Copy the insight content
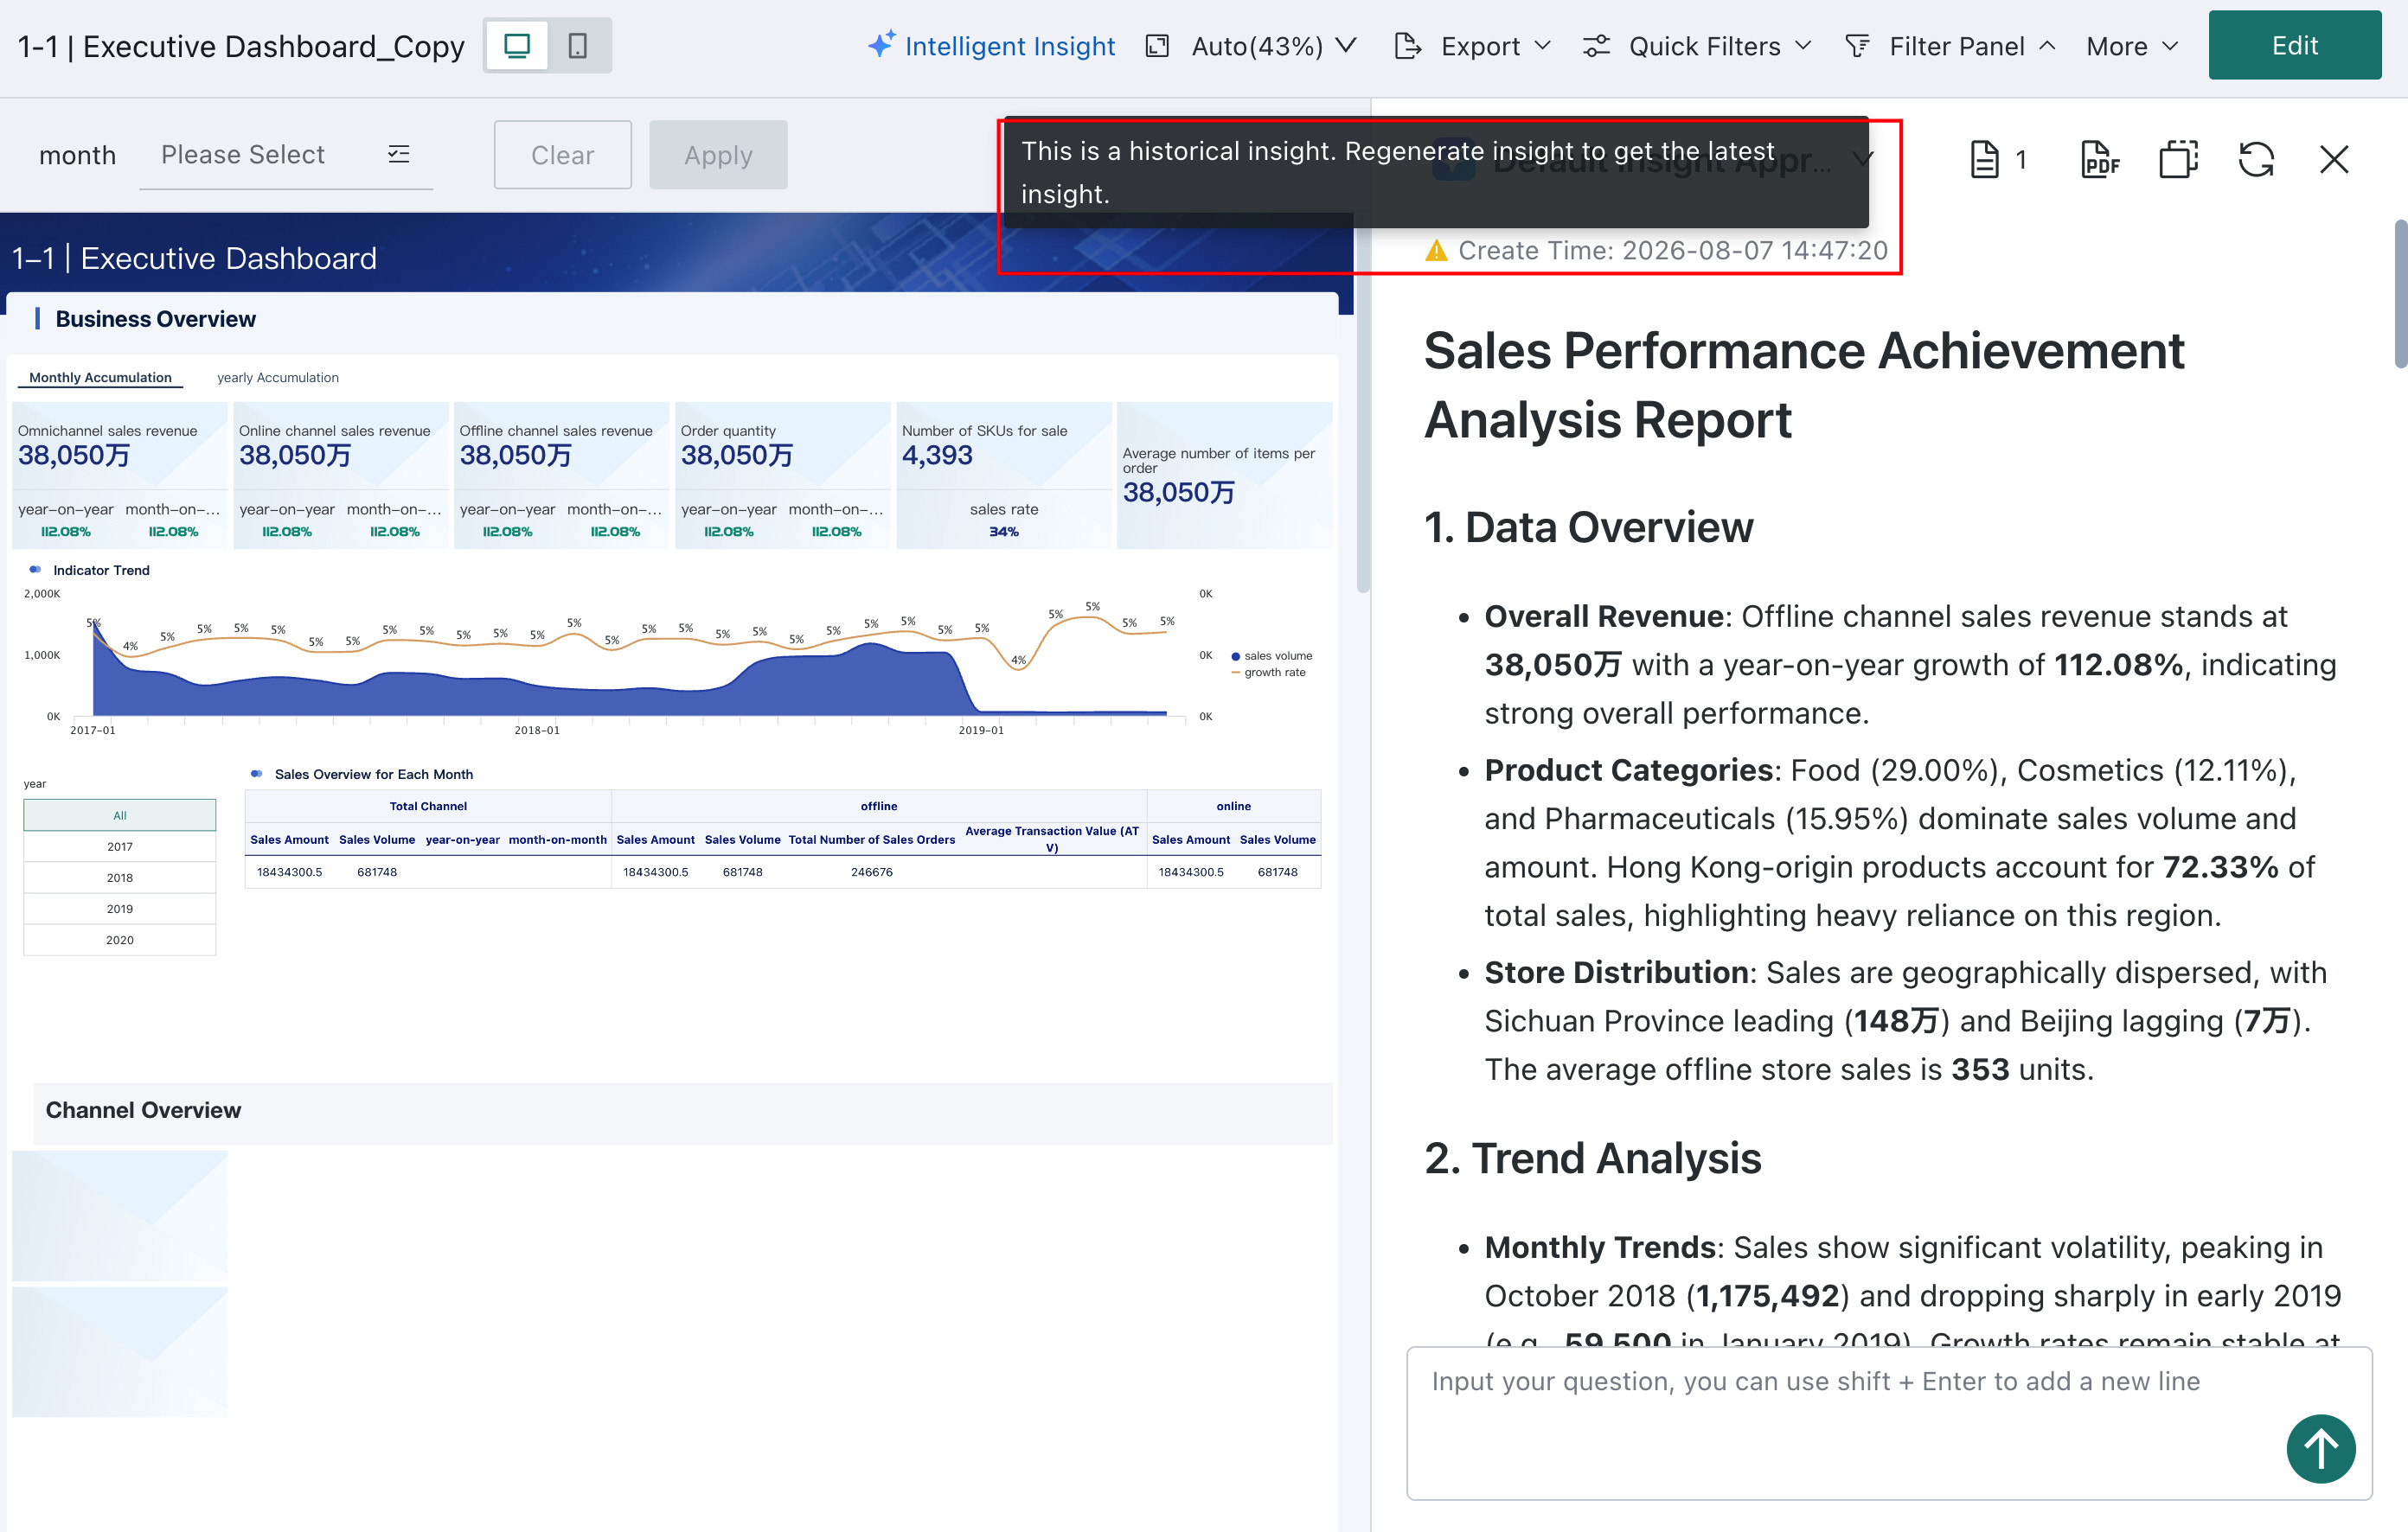The image size is (2408, 1532). click(x=2178, y=160)
